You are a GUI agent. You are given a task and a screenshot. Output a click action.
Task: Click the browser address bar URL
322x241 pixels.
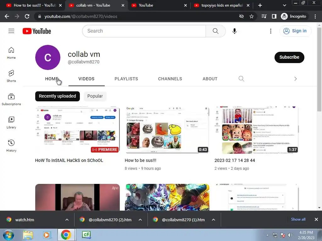click(x=81, y=16)
